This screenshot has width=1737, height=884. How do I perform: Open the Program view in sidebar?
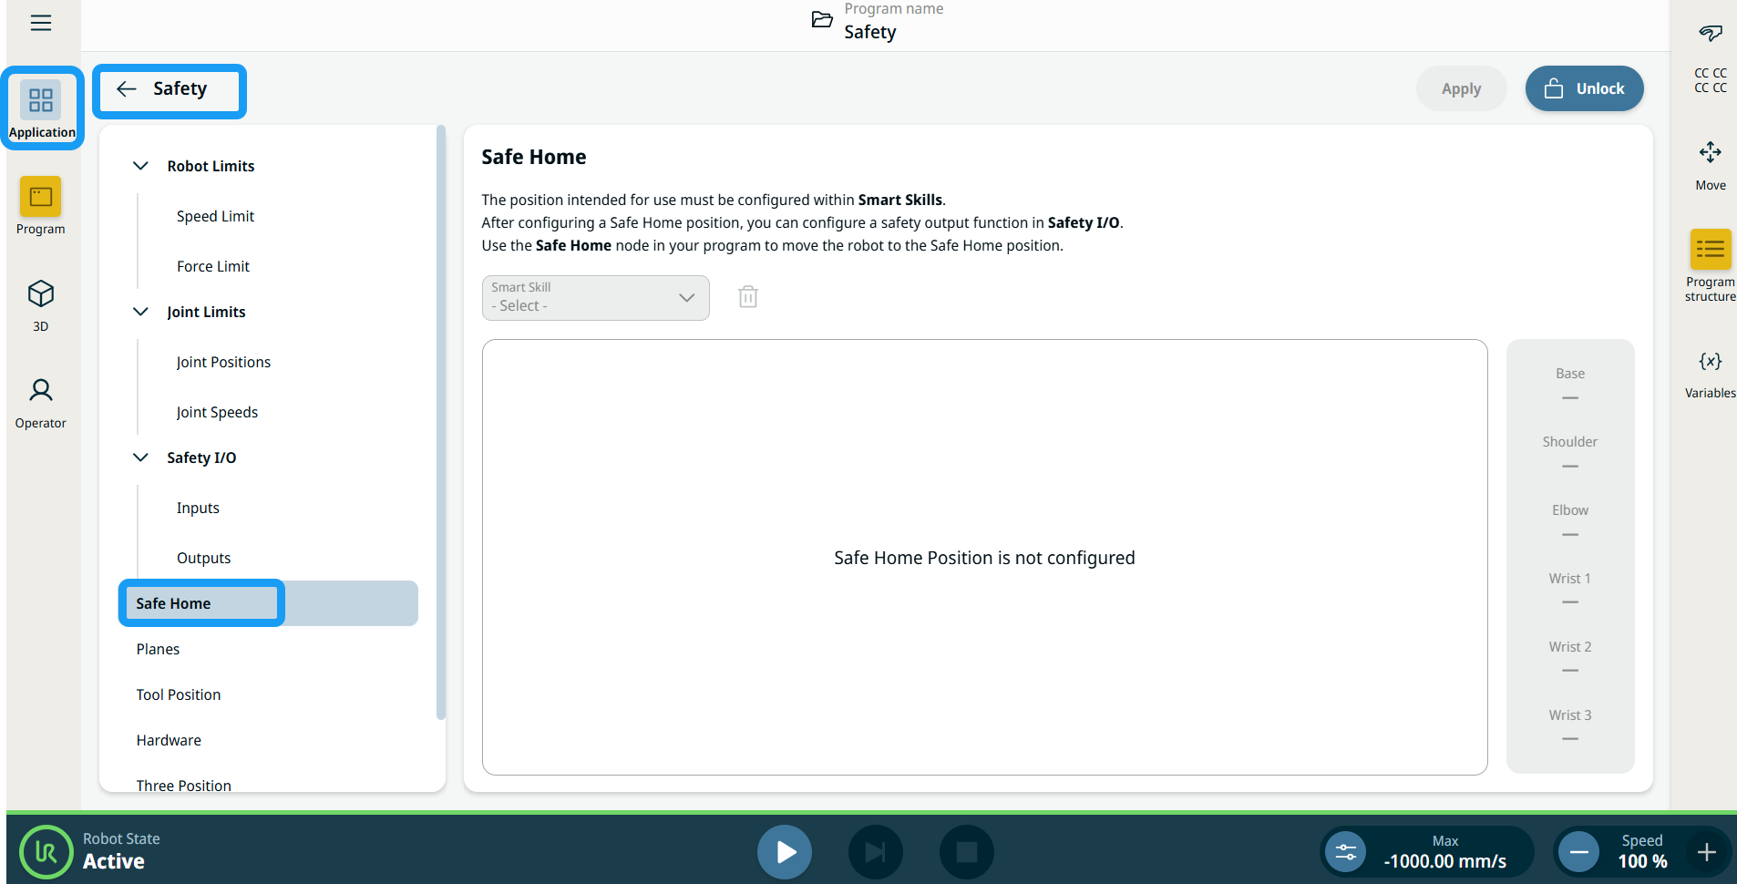[x=41, y=206]
